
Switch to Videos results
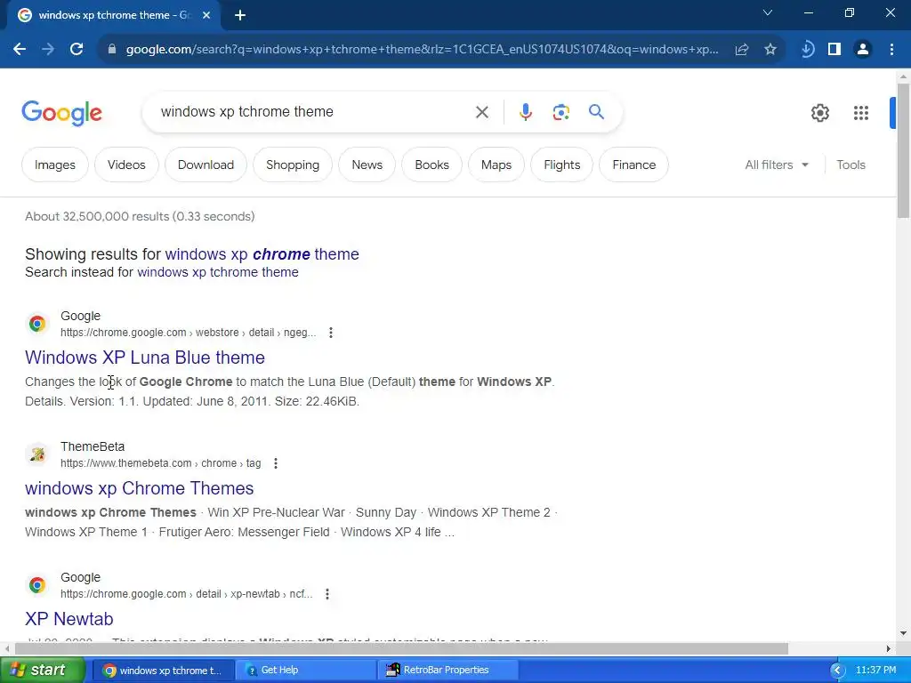click(x=126, y=165)
